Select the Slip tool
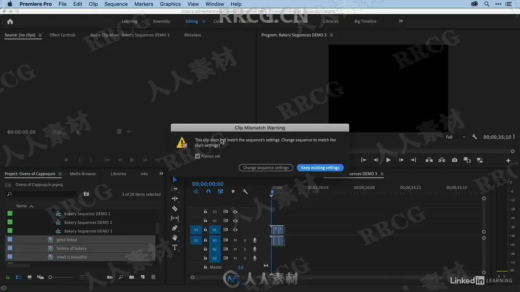Viewport: 520px width, 292px height. tap(175, 218)
